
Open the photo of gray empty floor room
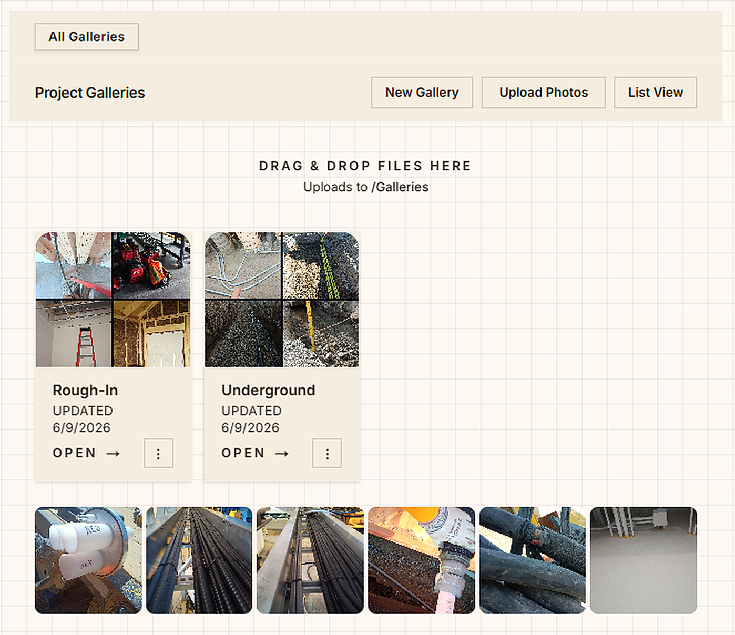tap(644, 560)
